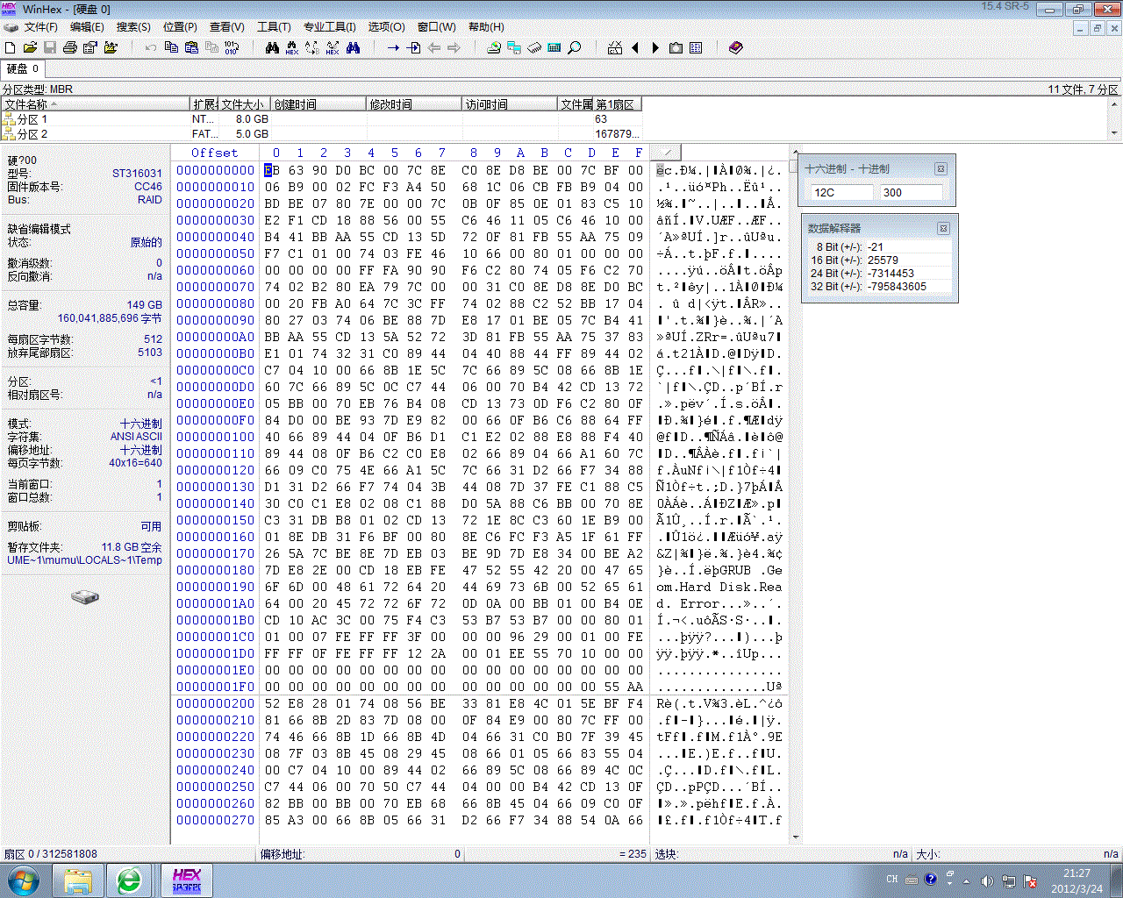Image resolution: width=1123 pixels, height=898 pixels.
Task: Click the blue binoculars simultaneous search icon
Action: [x=353, y=47]
